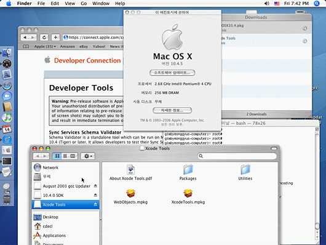This screenshot has height=245, width=326.
Task: Eject the 10.4.0 SDK volume
Action: click(x=95, y=195)
